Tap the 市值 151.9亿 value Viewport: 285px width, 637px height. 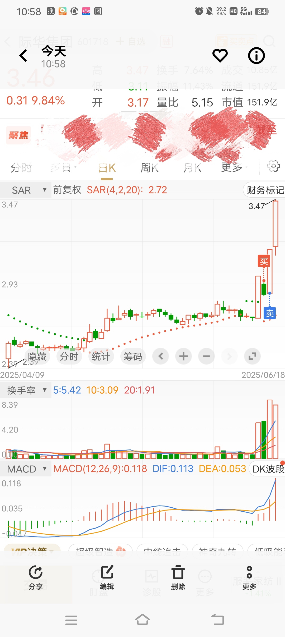point(250,102)
